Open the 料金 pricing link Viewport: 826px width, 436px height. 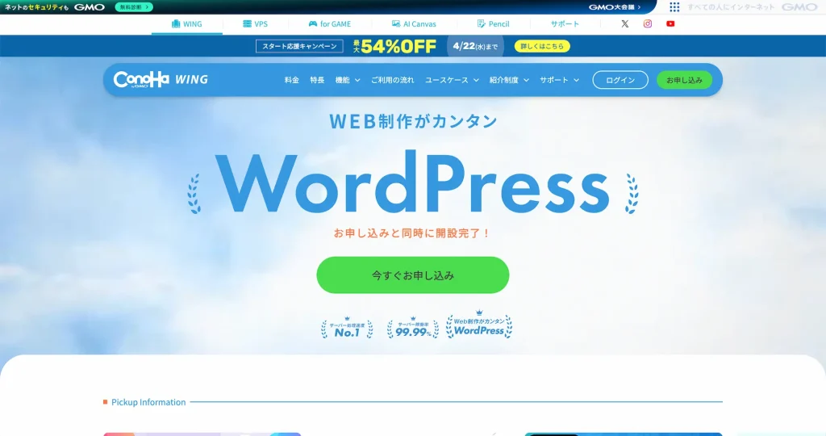(x=292, y=80)
